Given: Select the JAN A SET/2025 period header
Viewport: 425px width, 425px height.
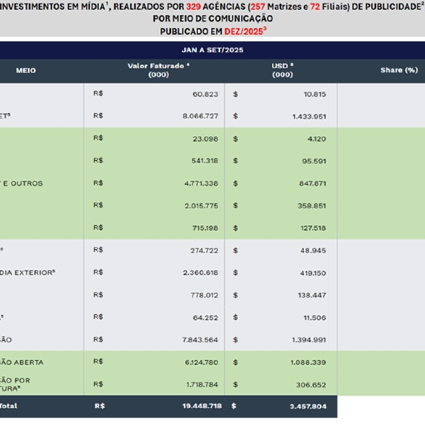Looking at the screenshot, I should 212,50.
